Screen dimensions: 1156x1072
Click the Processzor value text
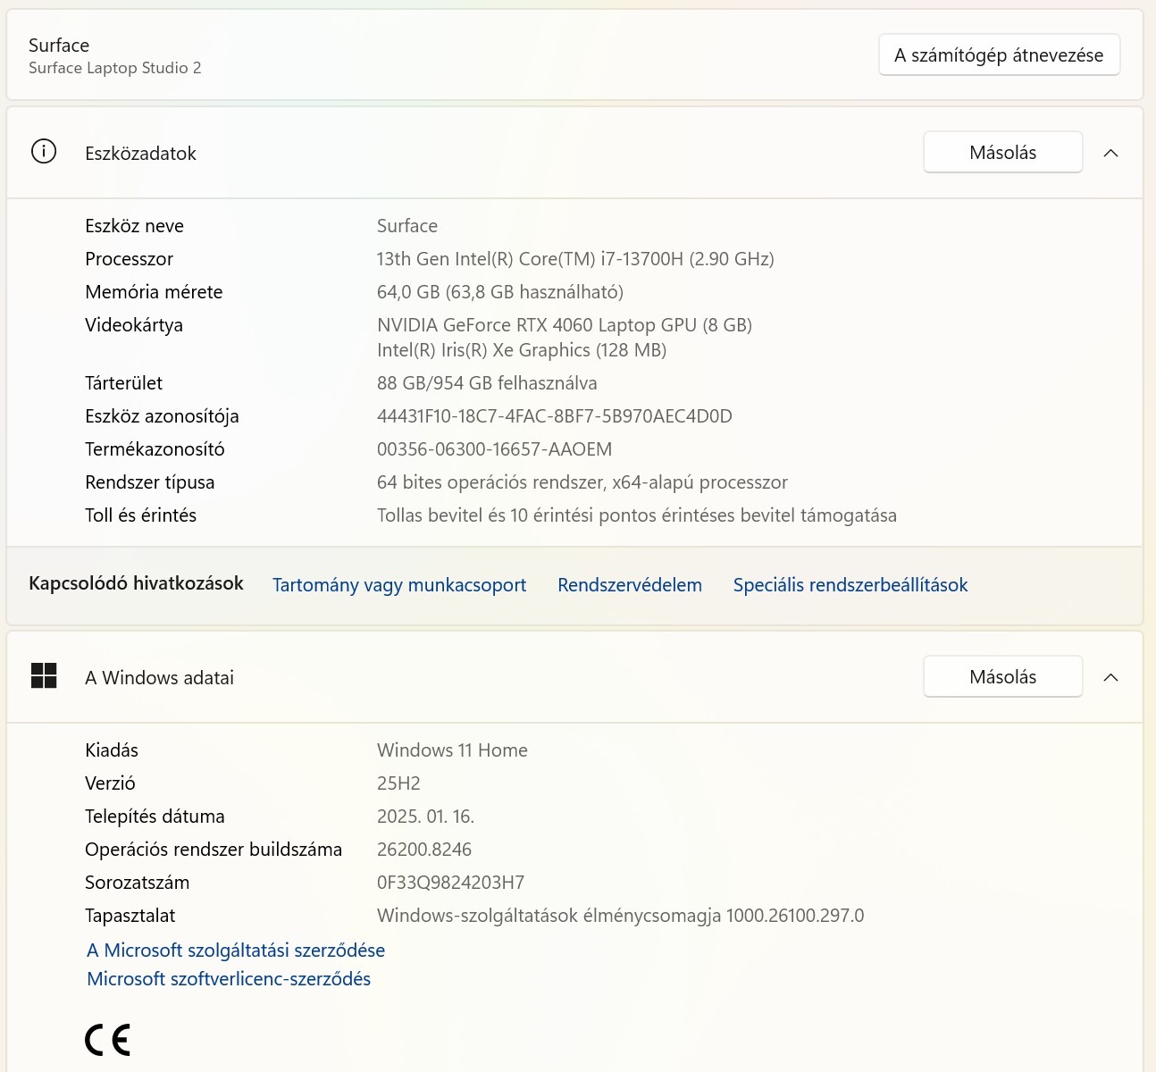[575, 259]
